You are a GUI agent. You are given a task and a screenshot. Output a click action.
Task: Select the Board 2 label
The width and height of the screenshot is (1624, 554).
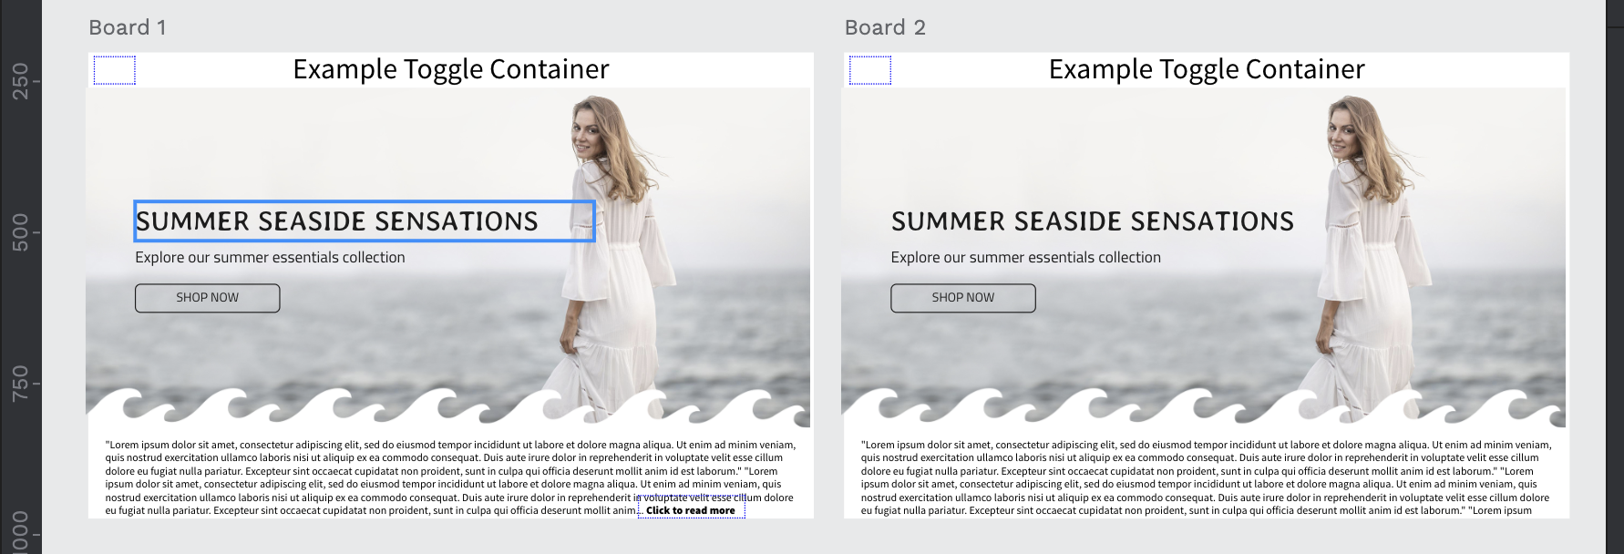tap(885, 27)
